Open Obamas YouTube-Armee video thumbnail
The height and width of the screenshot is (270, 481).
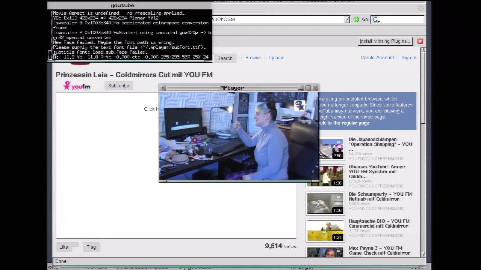pyautogui.click(x=325, y=175)
